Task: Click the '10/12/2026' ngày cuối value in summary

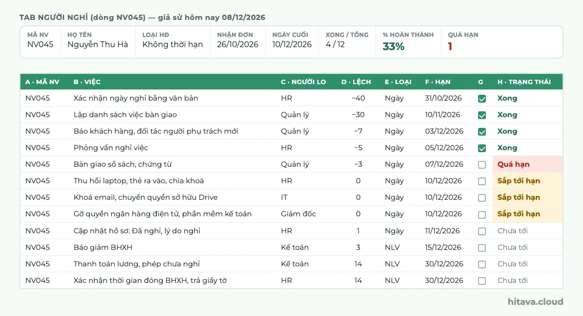Action: point(292,44)
